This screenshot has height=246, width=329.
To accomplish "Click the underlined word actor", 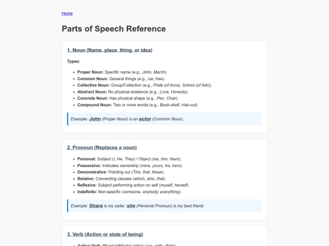I will pyautogui.click(x=145, y=119).
